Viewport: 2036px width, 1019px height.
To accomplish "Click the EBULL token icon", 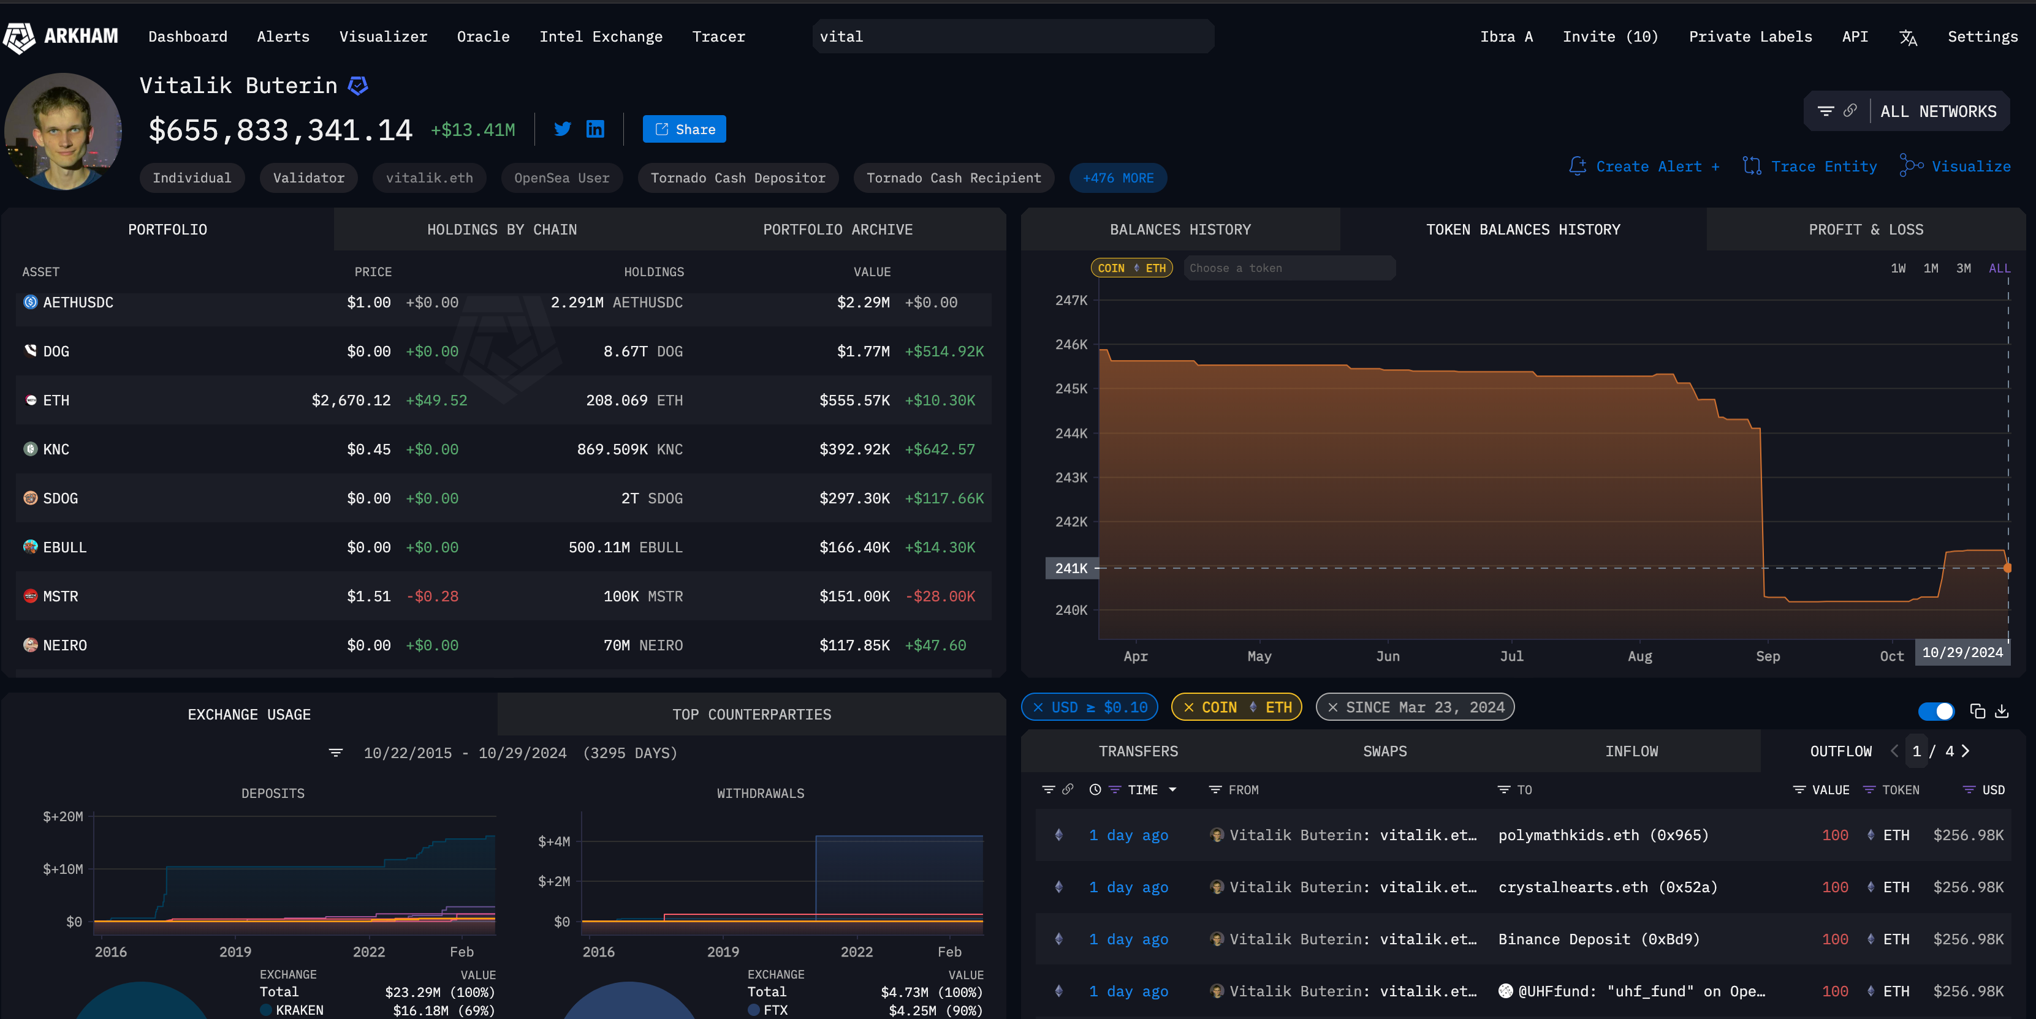I will [x=30, y=547].
